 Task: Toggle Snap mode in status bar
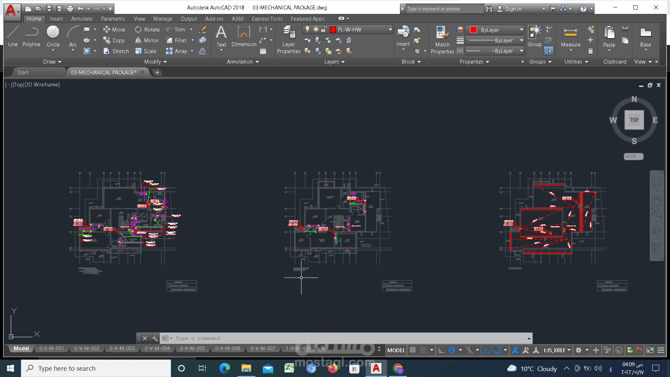(x=423, y=350)
